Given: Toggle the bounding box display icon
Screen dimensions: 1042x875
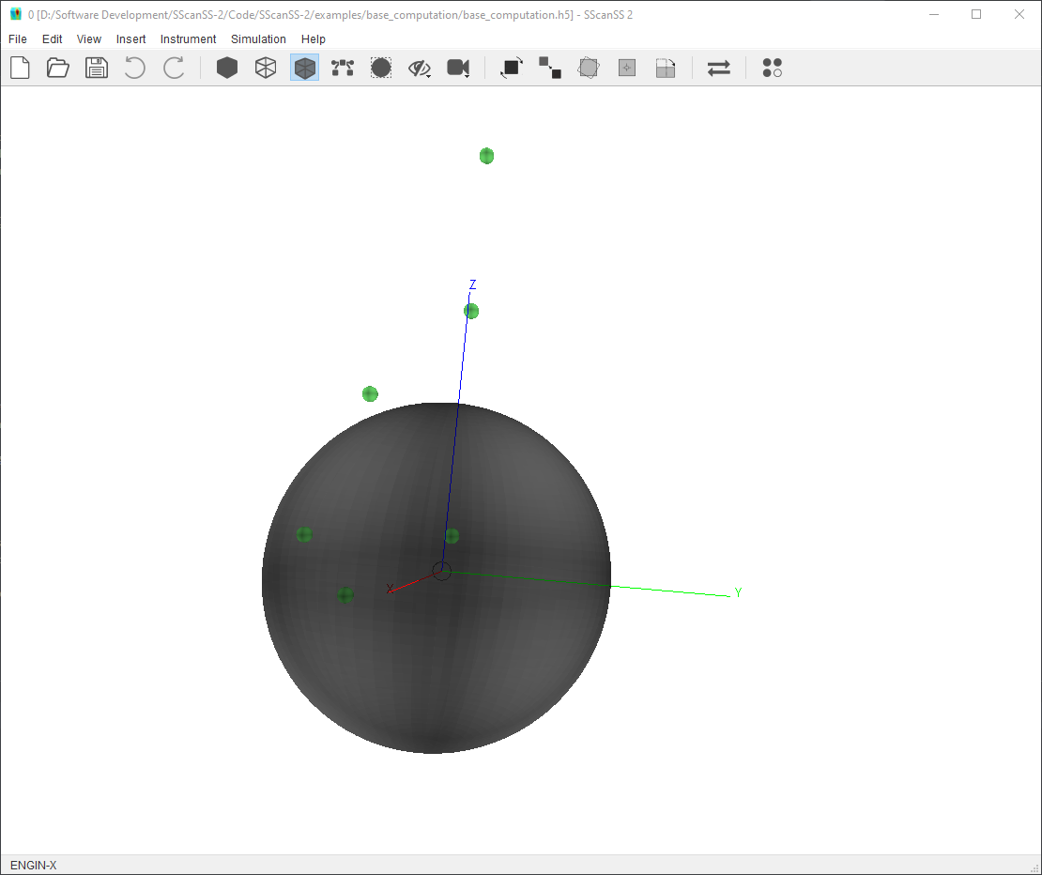Looking at the screenshot, I should tap(381, 68).
